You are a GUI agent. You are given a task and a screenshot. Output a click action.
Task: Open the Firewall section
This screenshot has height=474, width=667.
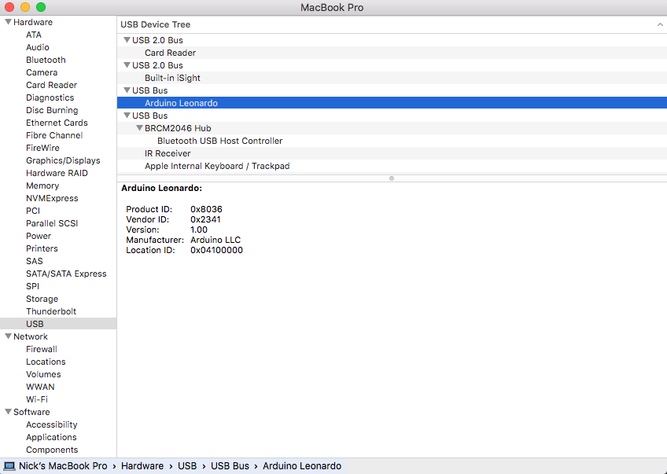41,349
